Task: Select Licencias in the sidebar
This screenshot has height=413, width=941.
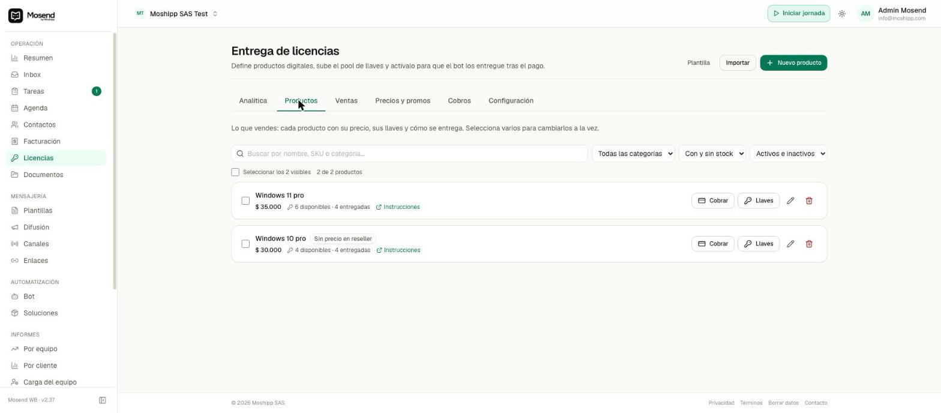Action: coord(56,158)
